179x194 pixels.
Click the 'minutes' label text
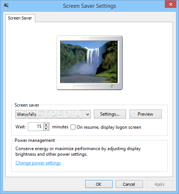tap(60, 127)
